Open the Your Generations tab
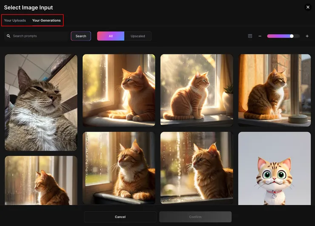 tap(46, 20)
